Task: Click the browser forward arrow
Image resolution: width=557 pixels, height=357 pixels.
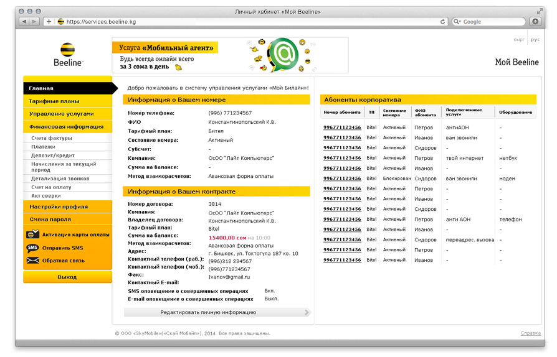Action: click(x=34, y=22)
